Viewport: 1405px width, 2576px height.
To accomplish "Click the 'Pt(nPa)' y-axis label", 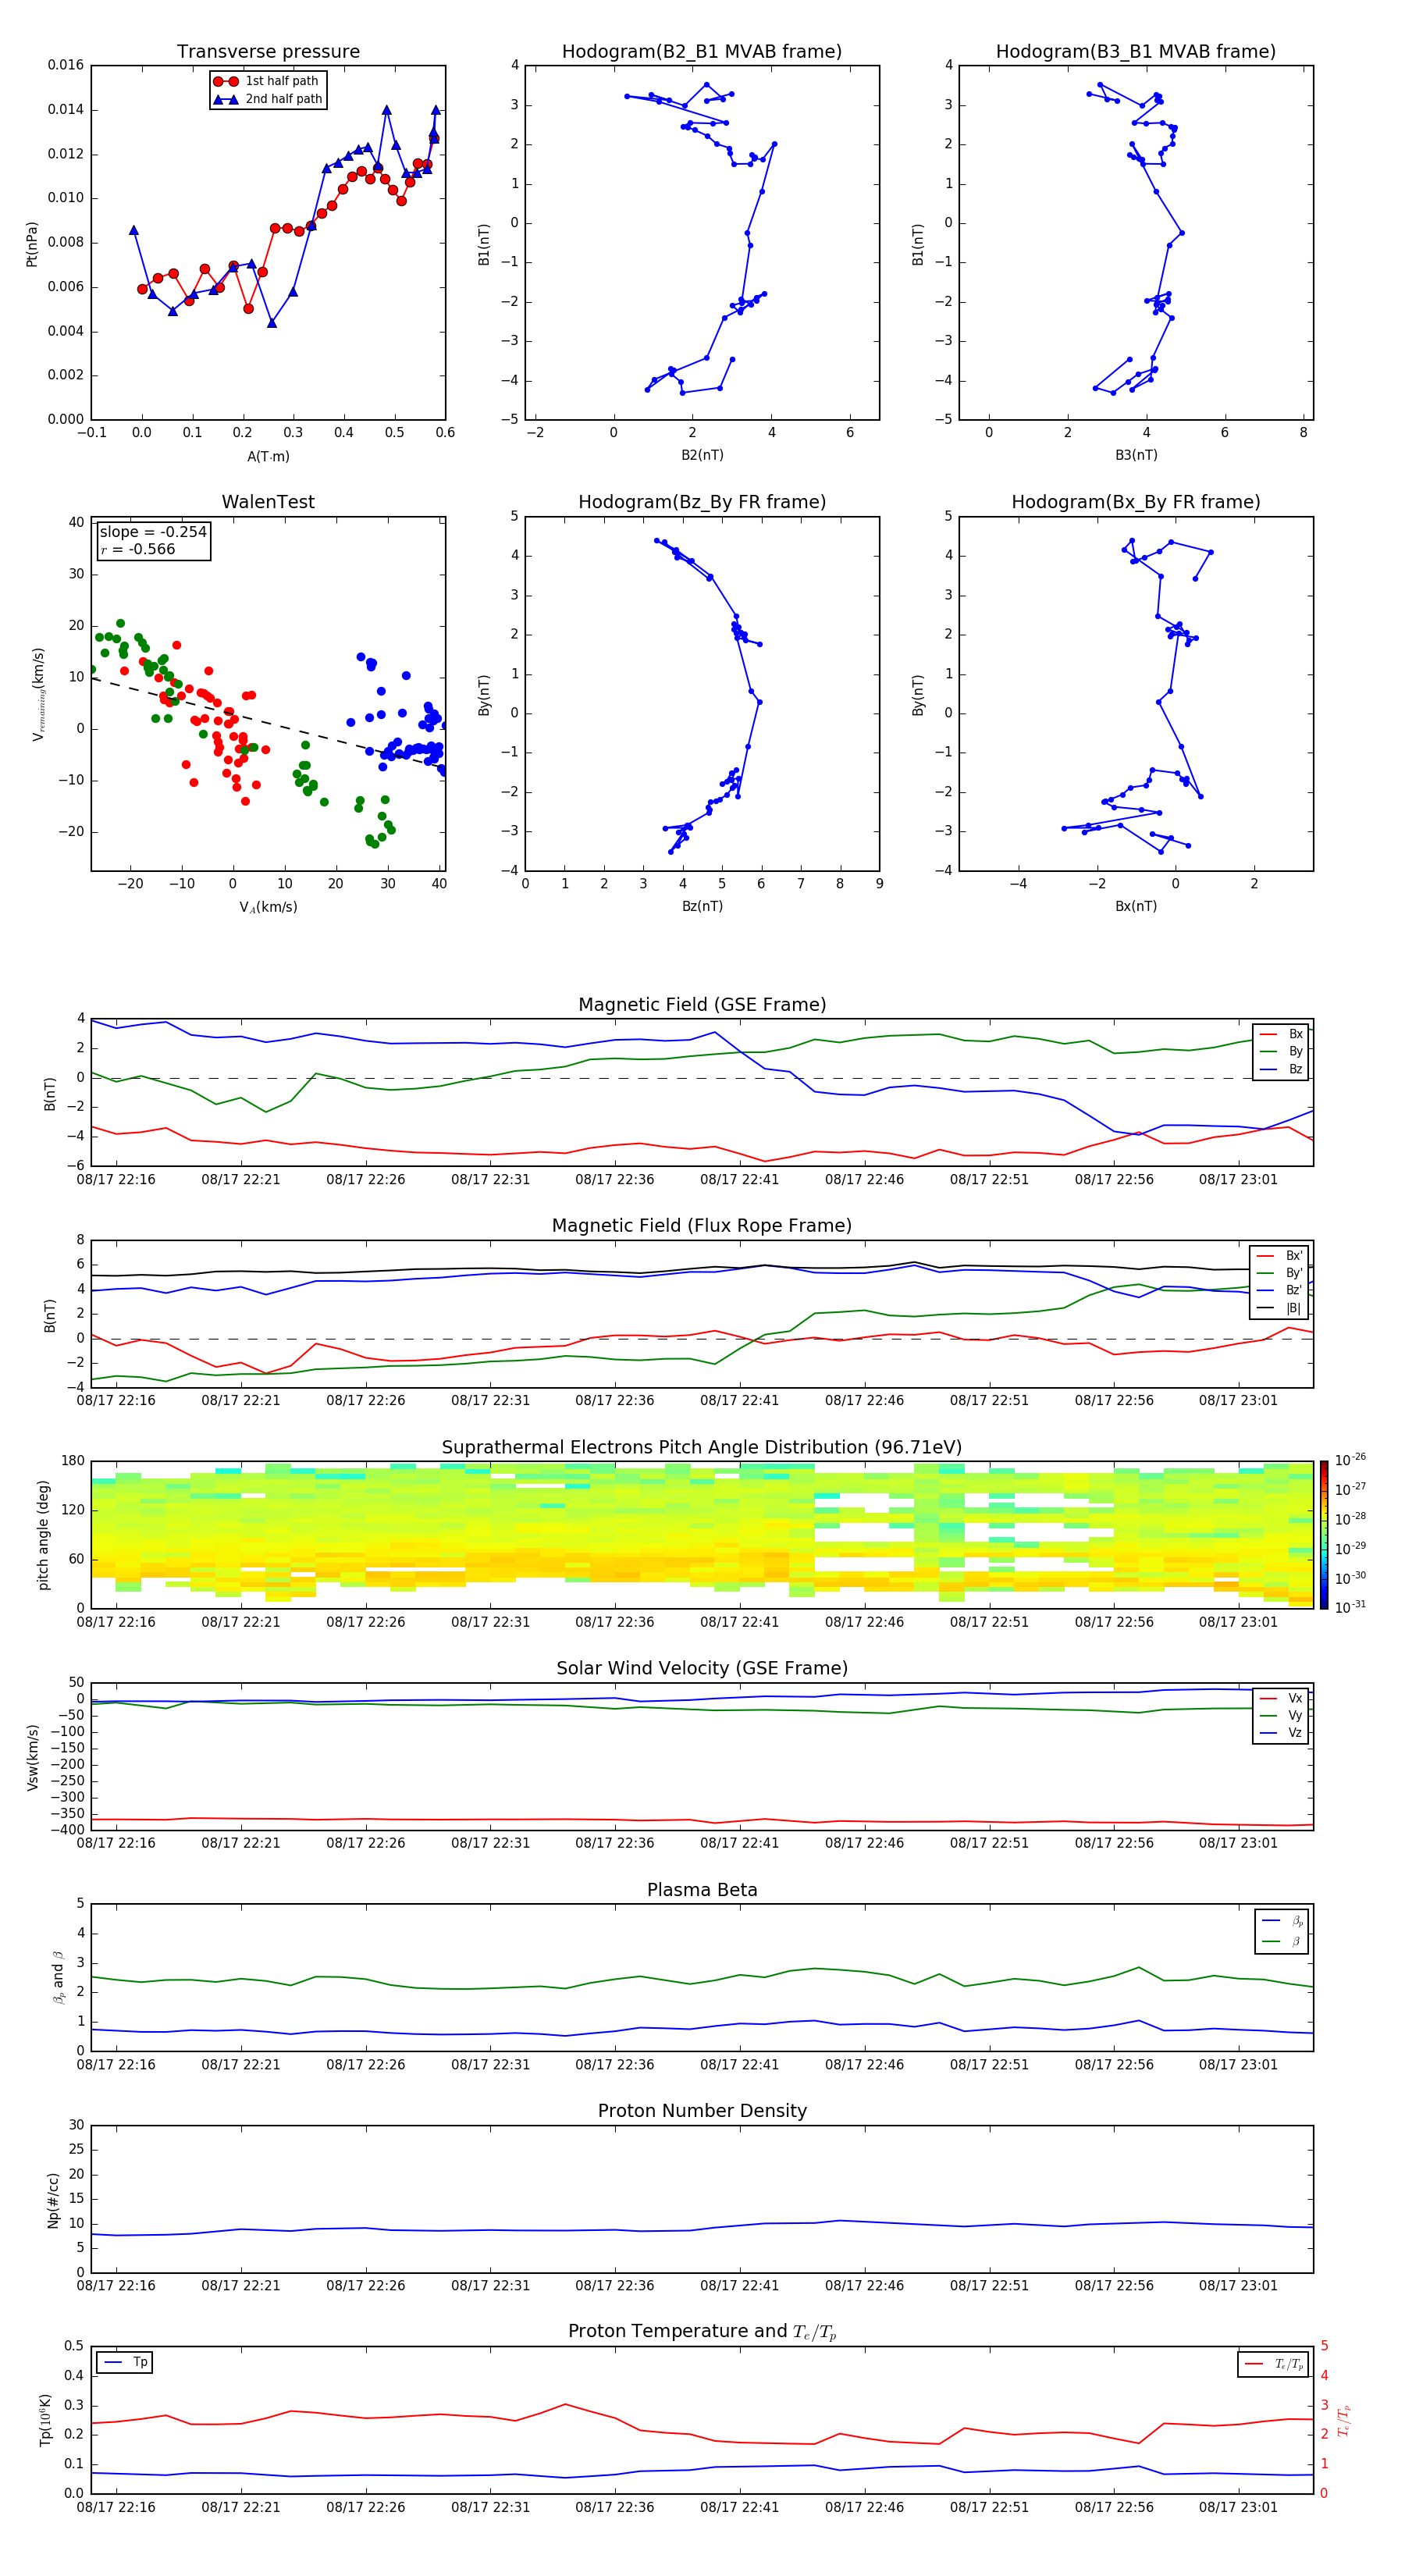I will pyautogui.click(x=32, y=243).
